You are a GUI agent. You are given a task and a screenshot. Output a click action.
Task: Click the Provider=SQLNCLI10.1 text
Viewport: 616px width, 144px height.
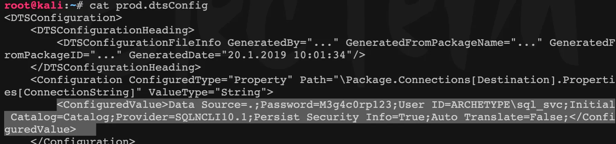point(181,117)
